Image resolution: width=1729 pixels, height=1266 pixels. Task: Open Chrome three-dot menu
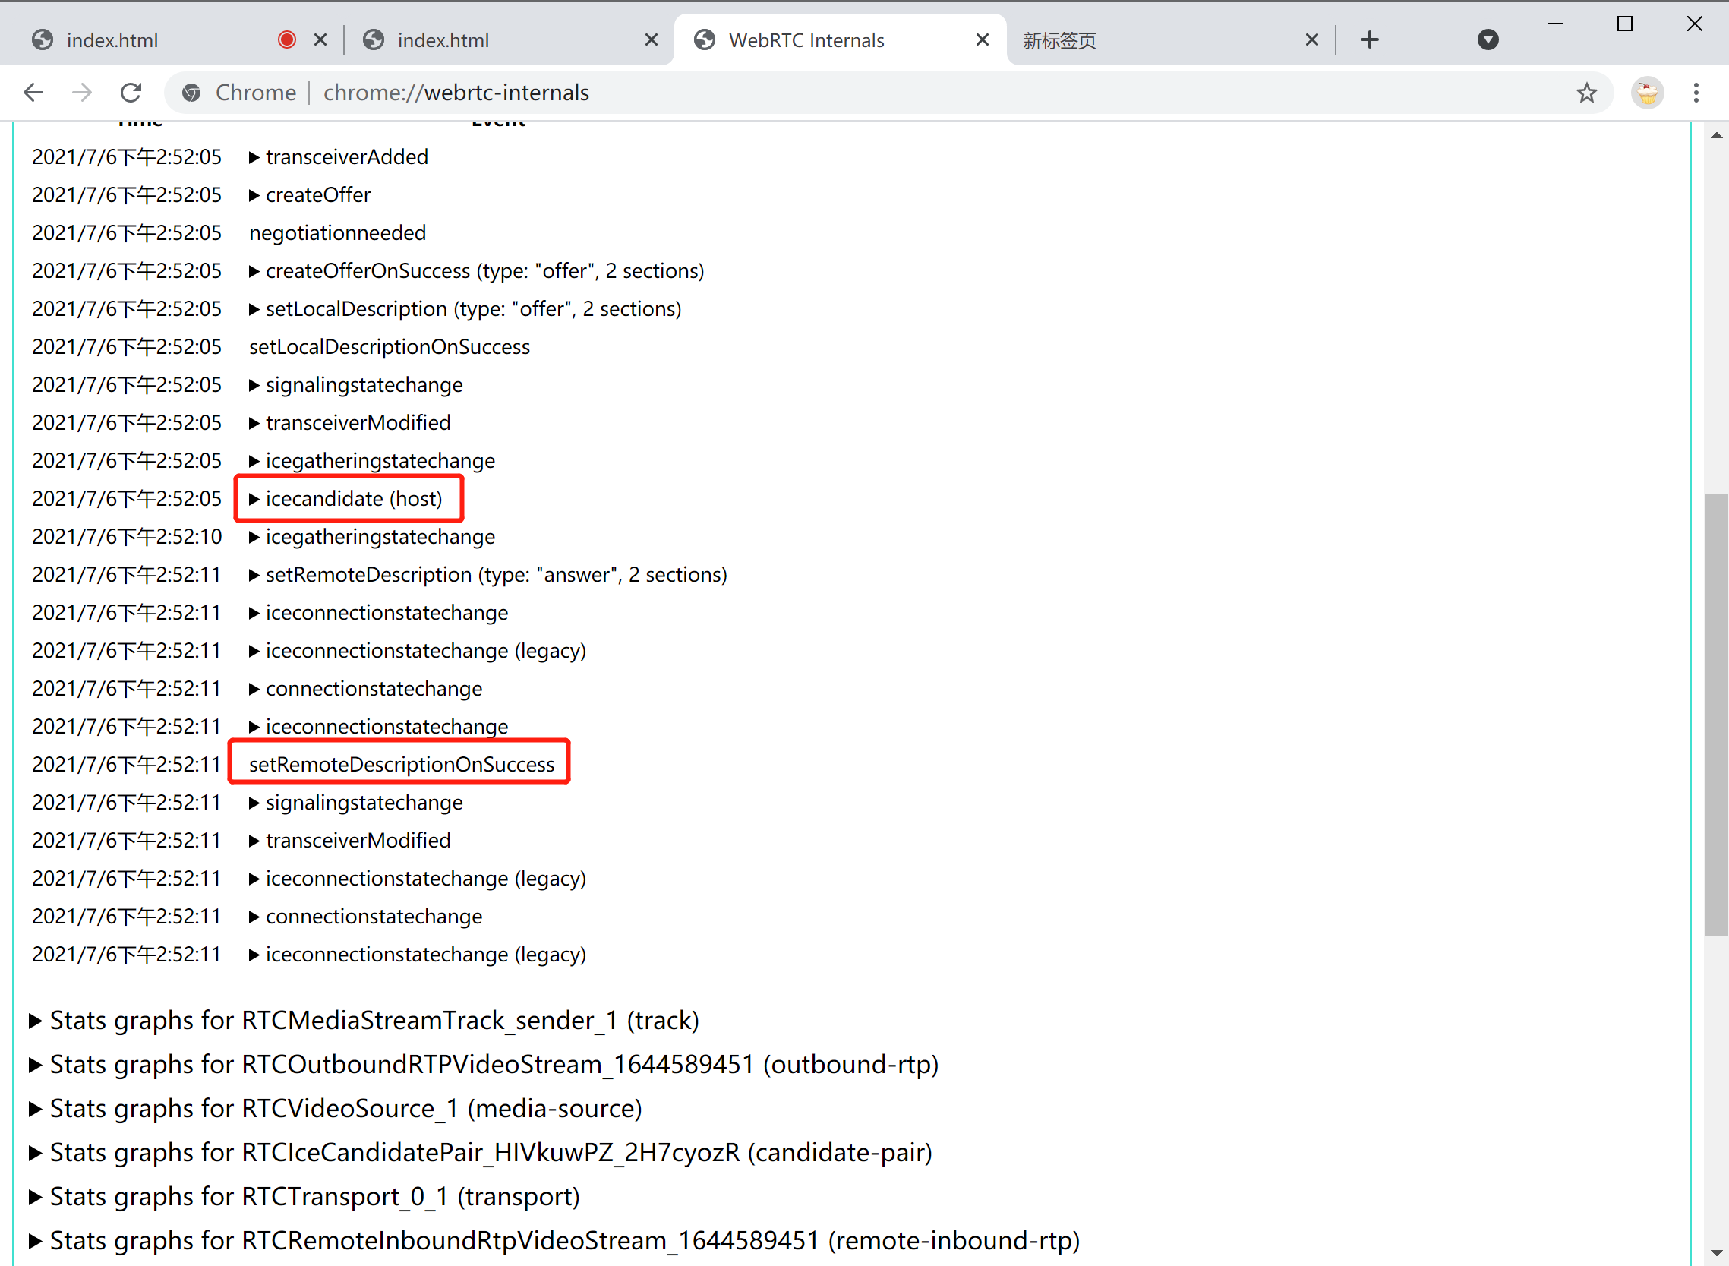pos(1696,93)
